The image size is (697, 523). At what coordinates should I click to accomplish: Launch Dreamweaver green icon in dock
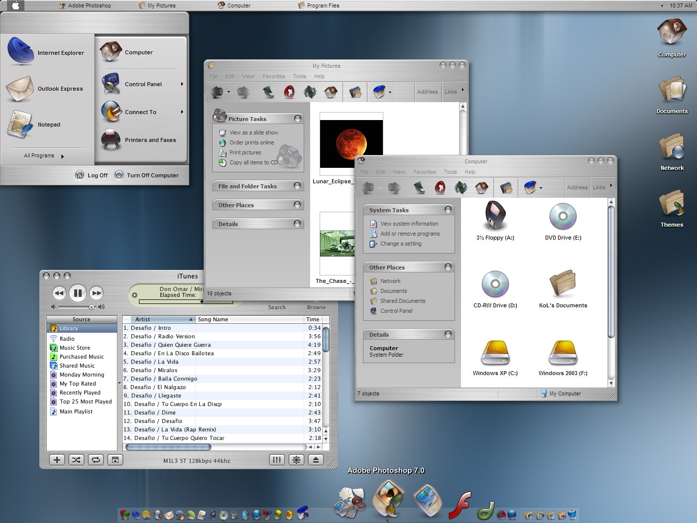point(486,510)
